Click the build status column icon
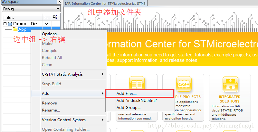The image size is (258, 132). pos(47,17)
